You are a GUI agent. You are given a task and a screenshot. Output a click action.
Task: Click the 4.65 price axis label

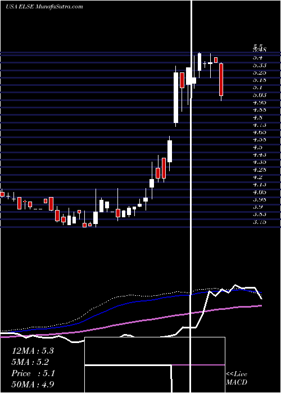tap(259, 132)
